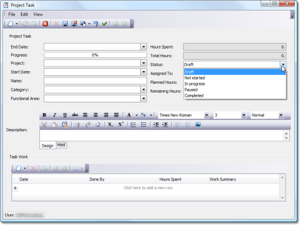
Task: Click the Save and New icon
Action: 83,24
